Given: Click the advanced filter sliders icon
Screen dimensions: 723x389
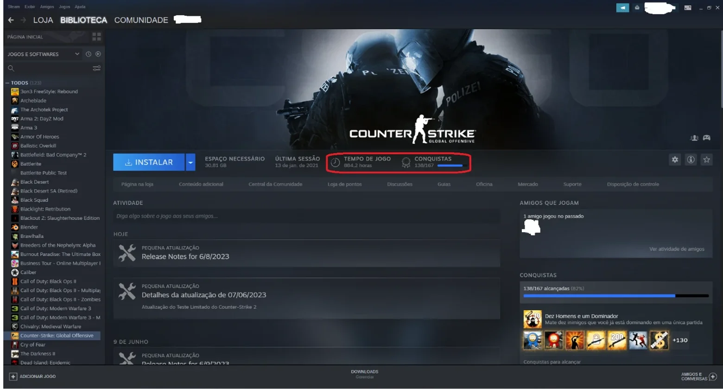Looking at the screenshot, I should pos(96,68).
